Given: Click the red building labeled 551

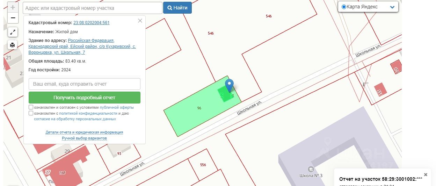Looking at the screenshot, I should click(380, 90).
